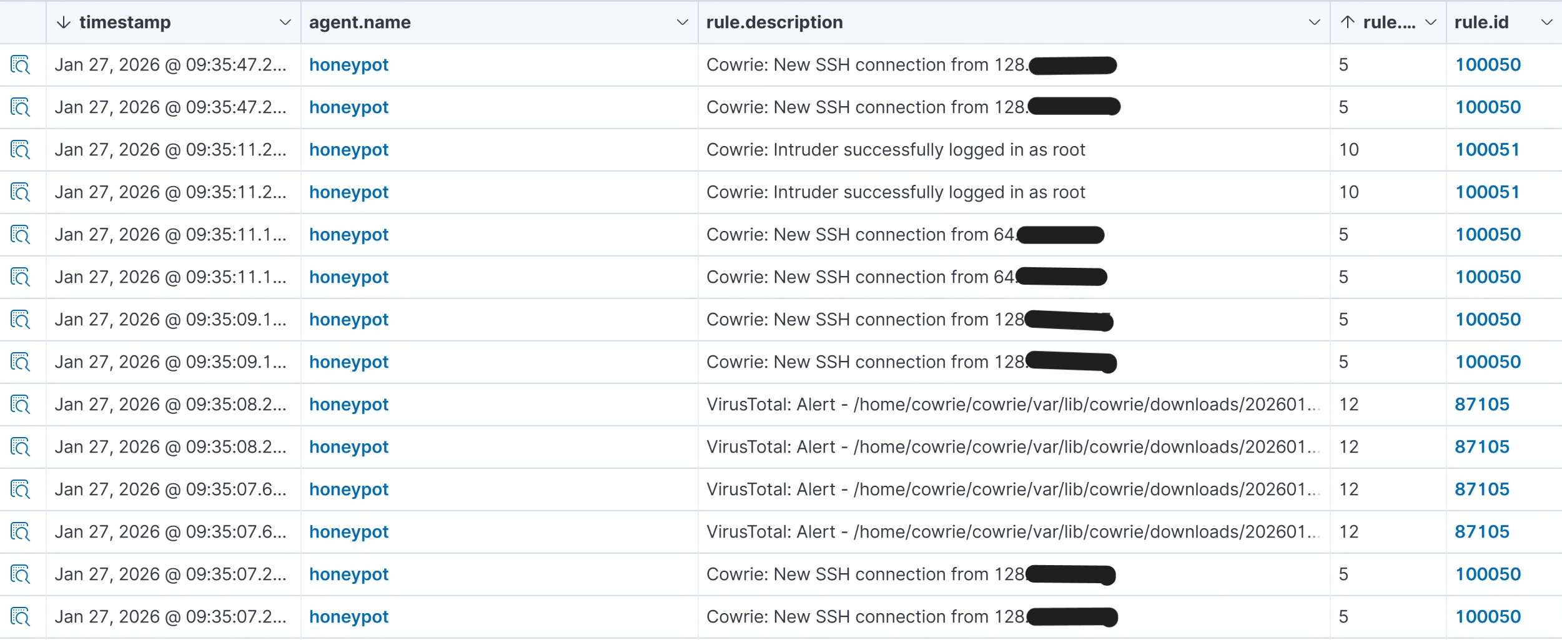
Task: Click honeypot agent link in first row
Action: 348,65
